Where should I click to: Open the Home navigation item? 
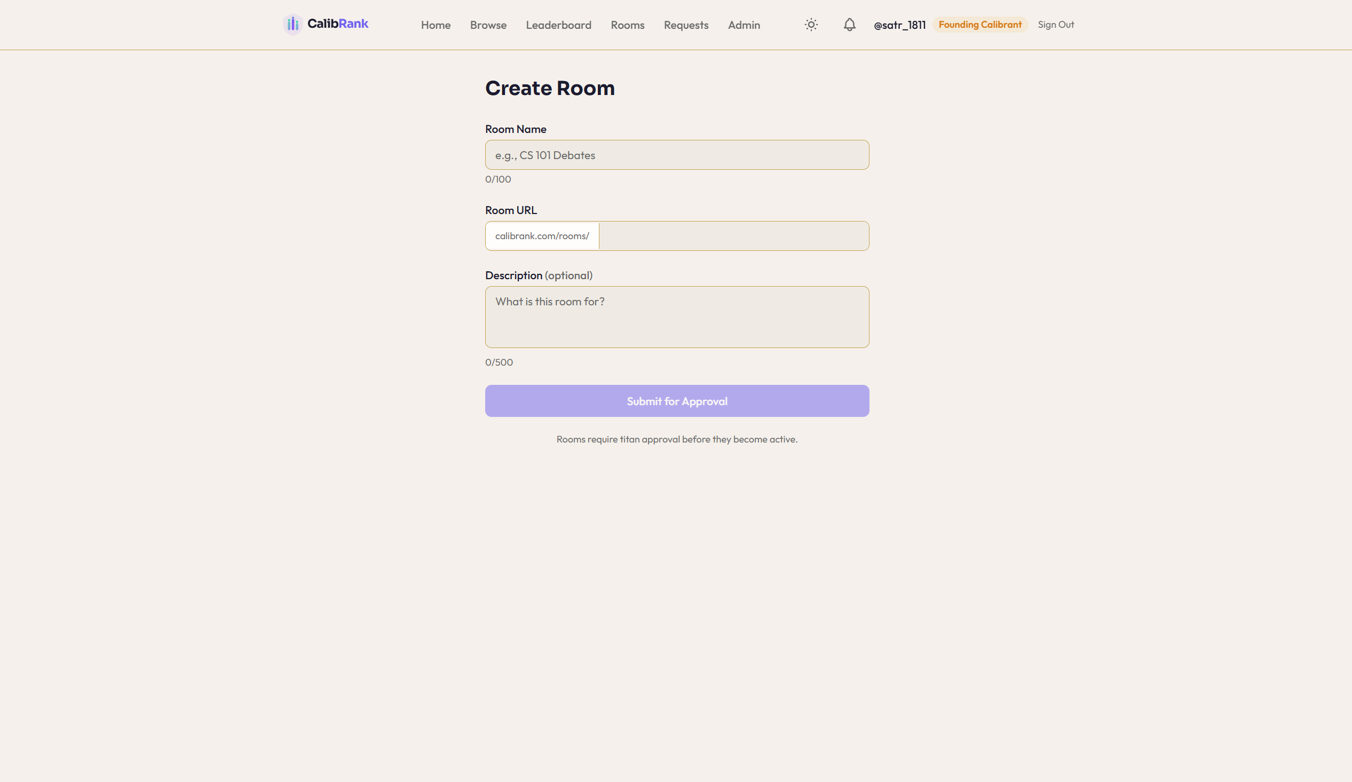click(436, 25)
